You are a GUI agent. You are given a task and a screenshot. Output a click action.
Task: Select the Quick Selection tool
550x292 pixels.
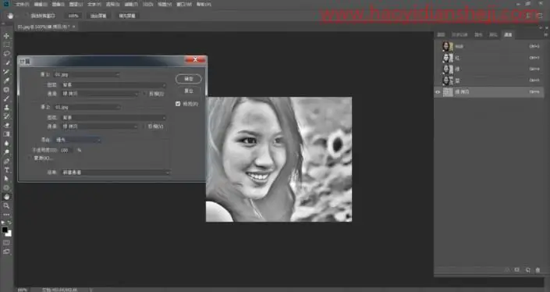(6, 62)
